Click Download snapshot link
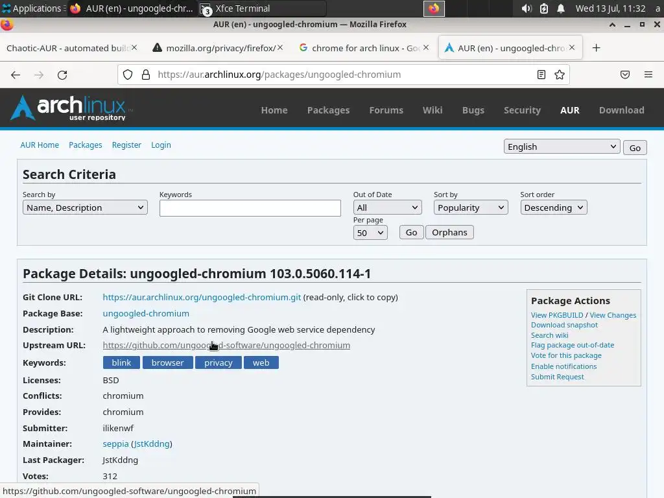This screenshot has width=664, height=498. (x=565, y=325)
